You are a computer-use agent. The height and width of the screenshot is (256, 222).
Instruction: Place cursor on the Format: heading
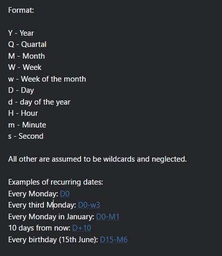(21, 10)
